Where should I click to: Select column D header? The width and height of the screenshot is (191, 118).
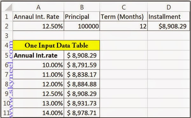[x=168, y=7]
